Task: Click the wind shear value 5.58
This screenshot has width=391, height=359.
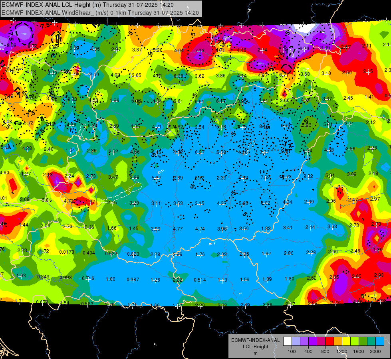Action: pyautogui.click(x=221, y=152)
